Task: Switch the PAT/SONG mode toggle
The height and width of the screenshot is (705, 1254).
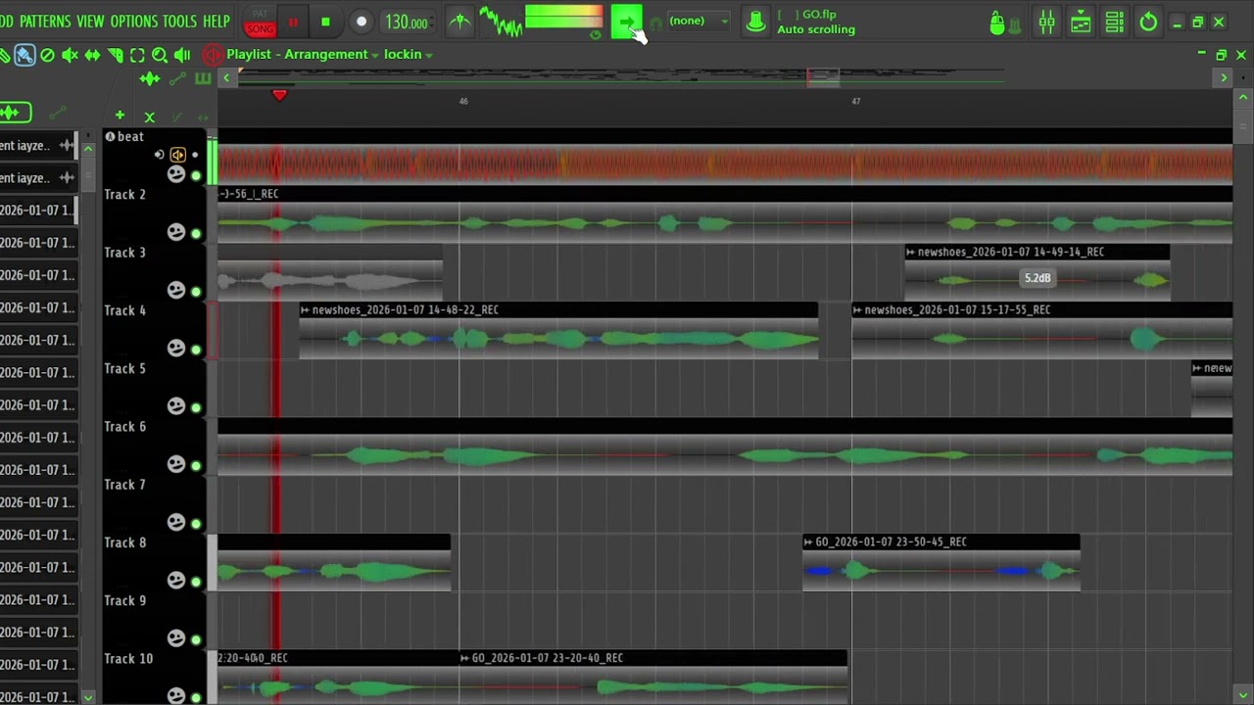Action: pyautogui.click(x=260, y=22)
